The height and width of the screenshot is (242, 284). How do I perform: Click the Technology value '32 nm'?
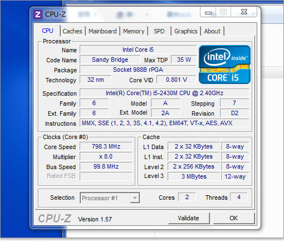[96, 80]
